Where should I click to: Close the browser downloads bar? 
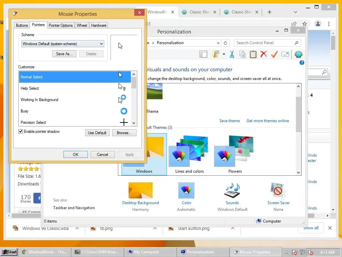coord(330,228)
